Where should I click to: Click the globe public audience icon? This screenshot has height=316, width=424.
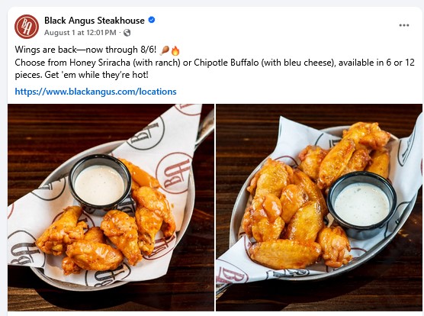tap(127, 33)
